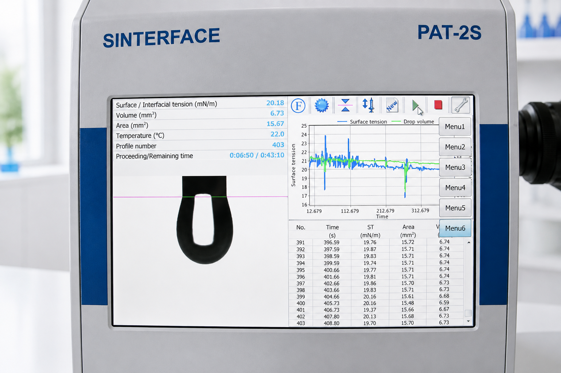Screen dimensions: 561x373
Task: Open Menu5
Action: [x=455, y=208]
